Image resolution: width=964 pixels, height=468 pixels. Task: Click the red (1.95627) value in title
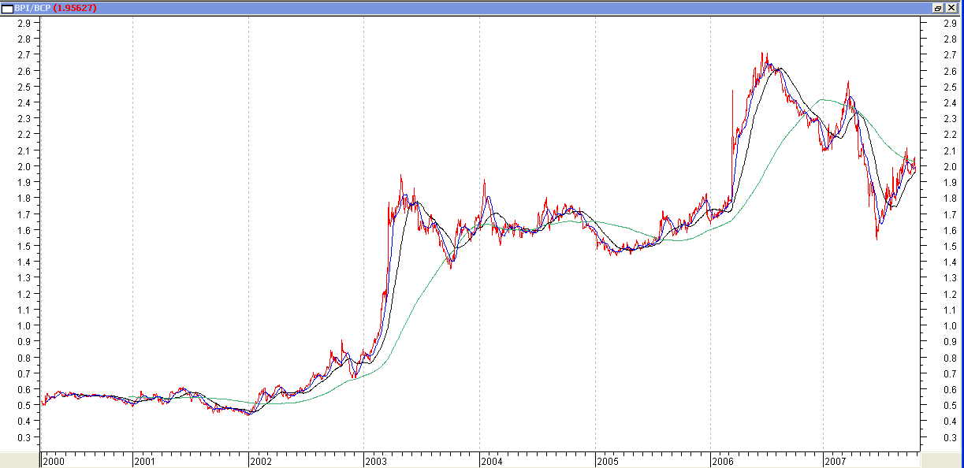point(76,7)
